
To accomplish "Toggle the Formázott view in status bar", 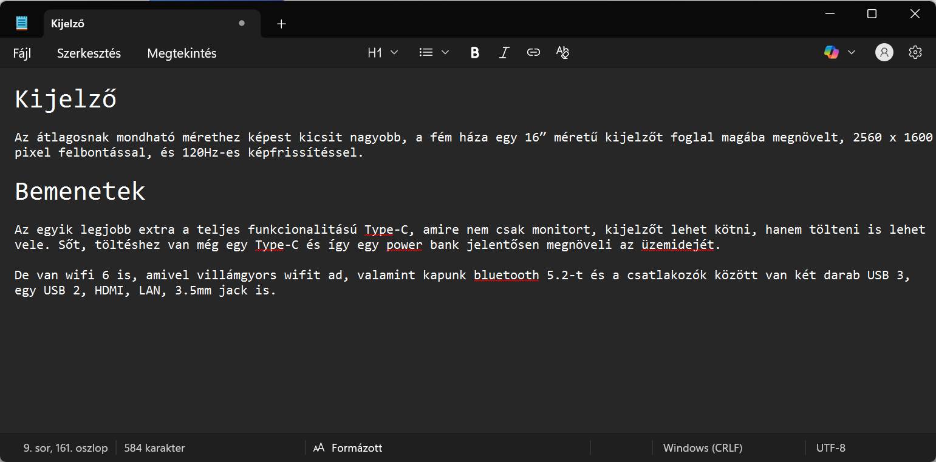I will (348, 448).
